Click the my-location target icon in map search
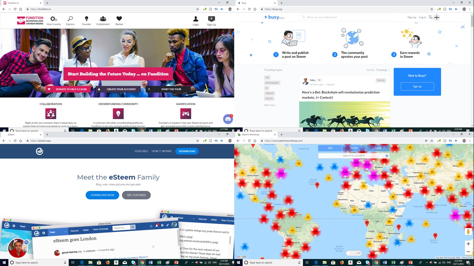This screenshot has width=474, height=266. click(x=387, y=156)
